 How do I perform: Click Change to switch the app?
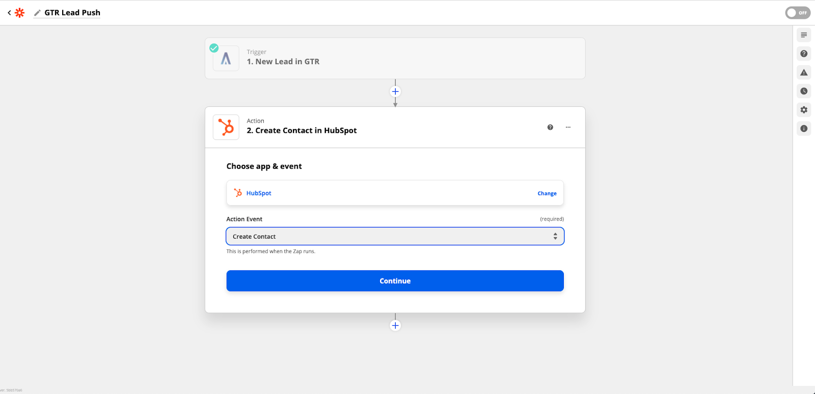point(547,193)
